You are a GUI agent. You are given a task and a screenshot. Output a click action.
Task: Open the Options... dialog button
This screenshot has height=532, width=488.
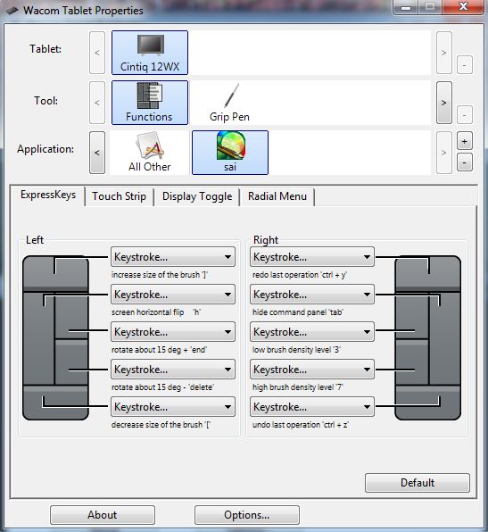click(x=247, y=515)
